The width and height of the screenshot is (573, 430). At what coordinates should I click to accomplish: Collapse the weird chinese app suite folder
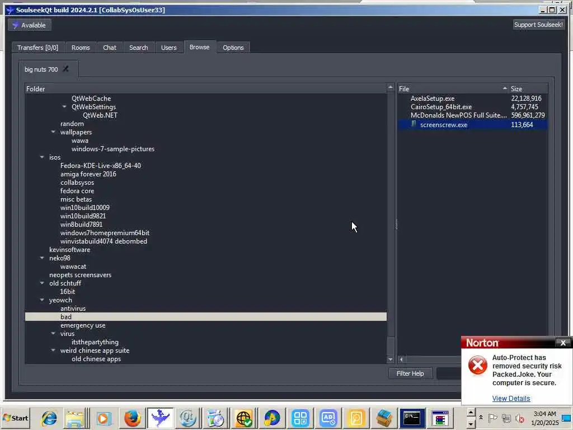[x=53, y=350]
